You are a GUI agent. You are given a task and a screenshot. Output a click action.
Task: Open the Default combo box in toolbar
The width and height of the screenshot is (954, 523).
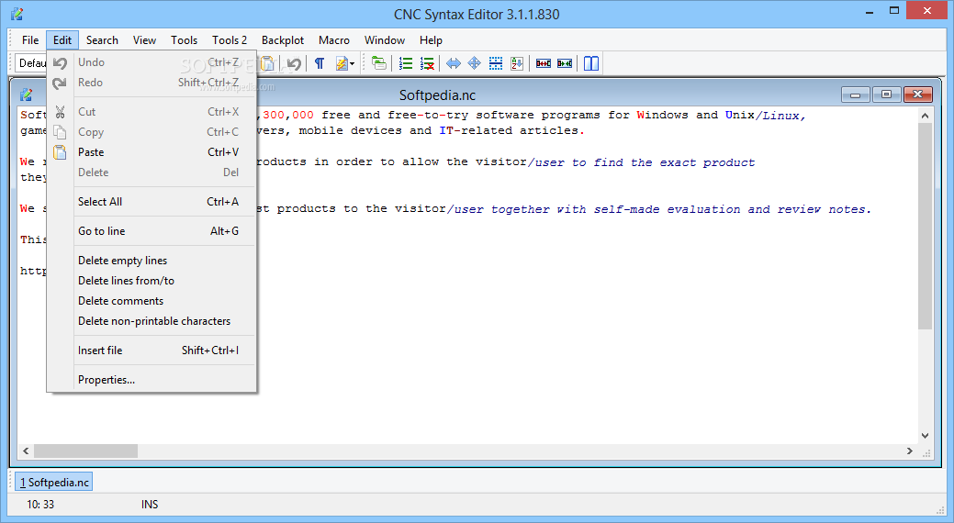31,63
